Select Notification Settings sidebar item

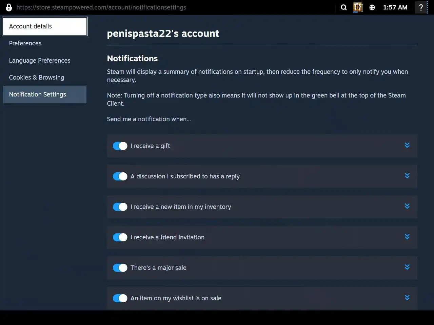(x=45, y=94)
